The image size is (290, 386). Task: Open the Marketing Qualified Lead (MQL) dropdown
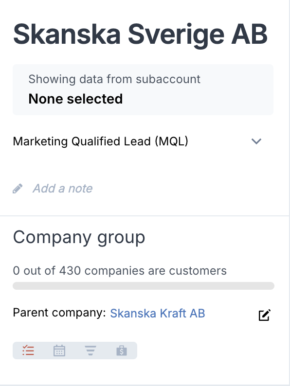(x=138, y=141)
